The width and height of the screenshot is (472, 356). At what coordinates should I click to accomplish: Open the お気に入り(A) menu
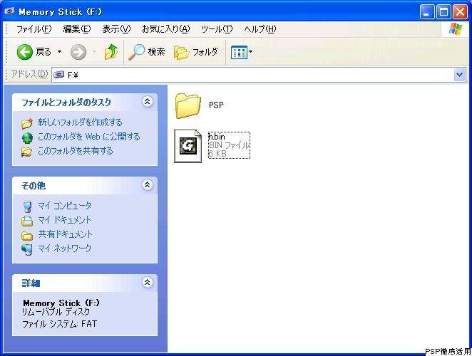166,29
